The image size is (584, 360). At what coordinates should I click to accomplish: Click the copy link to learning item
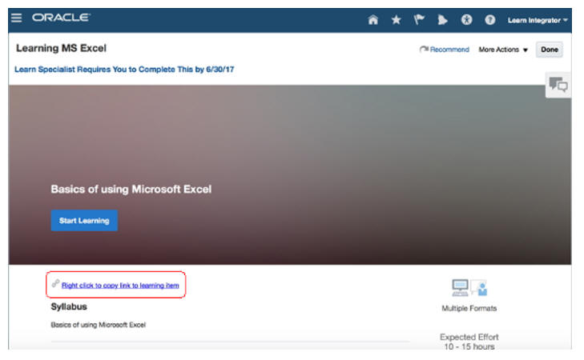click(120, 286)
